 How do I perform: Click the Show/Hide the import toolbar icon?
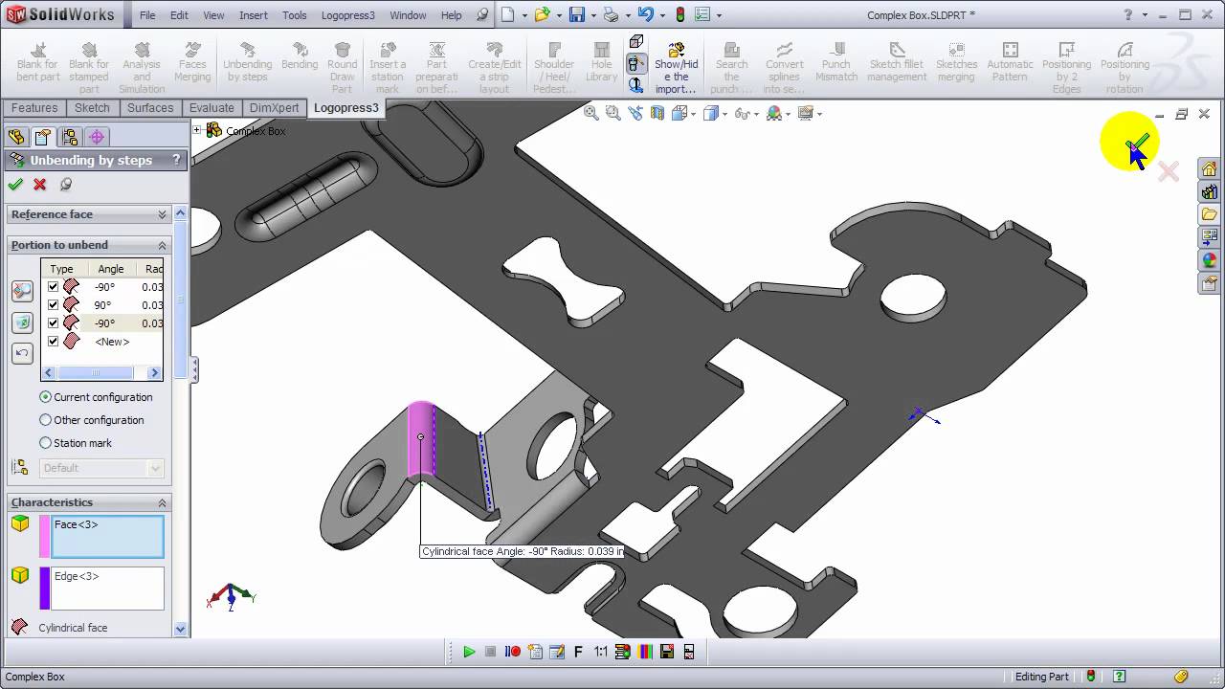coord(676,68)
